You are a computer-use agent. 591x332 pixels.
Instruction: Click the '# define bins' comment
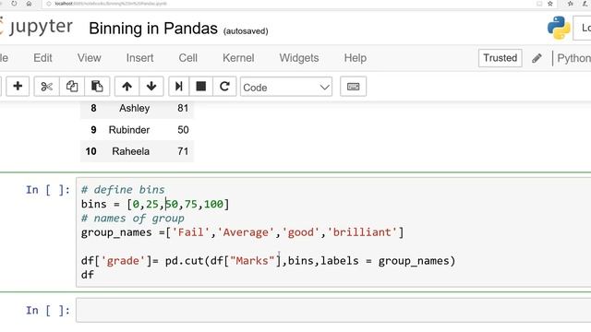click(x=123, y=189)
